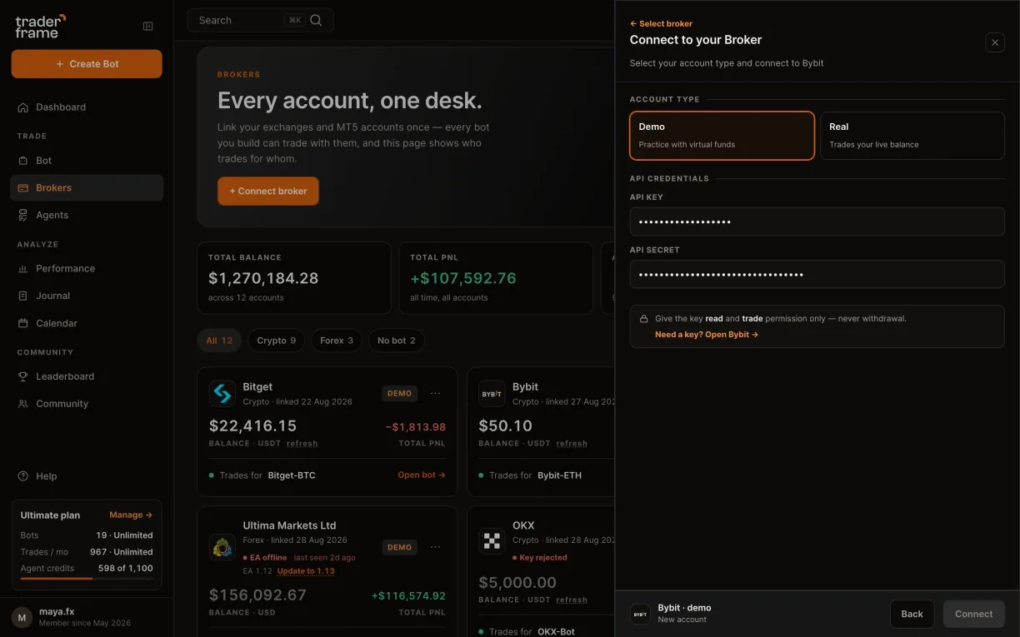Click the Bybit logo on the broker card
The height and width of the screenshot is (637, 1020).
pos(492,394)
